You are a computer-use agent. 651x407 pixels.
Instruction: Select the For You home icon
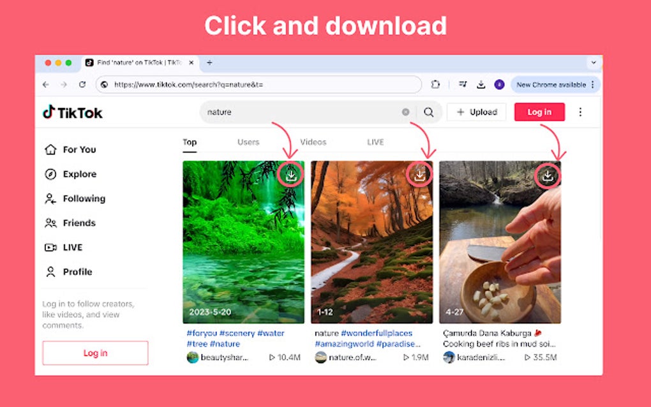click(x=50, y=149)
